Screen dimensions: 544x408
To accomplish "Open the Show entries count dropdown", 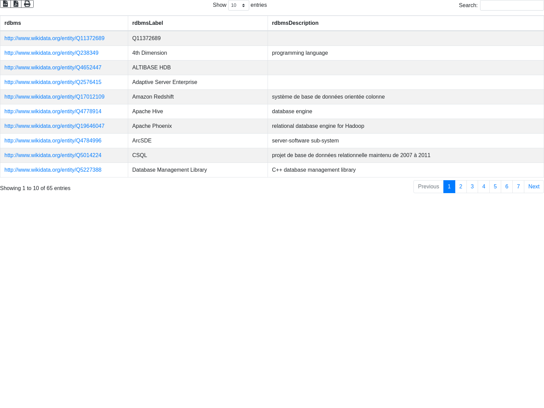I will [238, 5].
